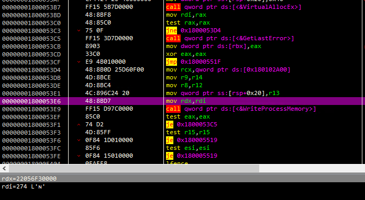This screenshot has height=200, width=365.
Task: Click the jne jump arrow at 1800053C3
Action: coord(79,30)
